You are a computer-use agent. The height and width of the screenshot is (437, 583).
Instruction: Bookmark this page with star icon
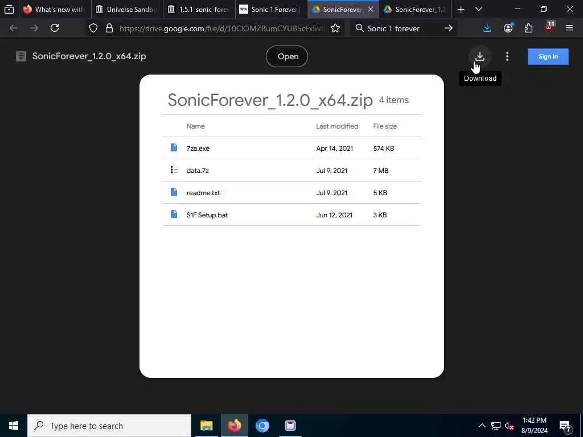(x=335, y=28)
